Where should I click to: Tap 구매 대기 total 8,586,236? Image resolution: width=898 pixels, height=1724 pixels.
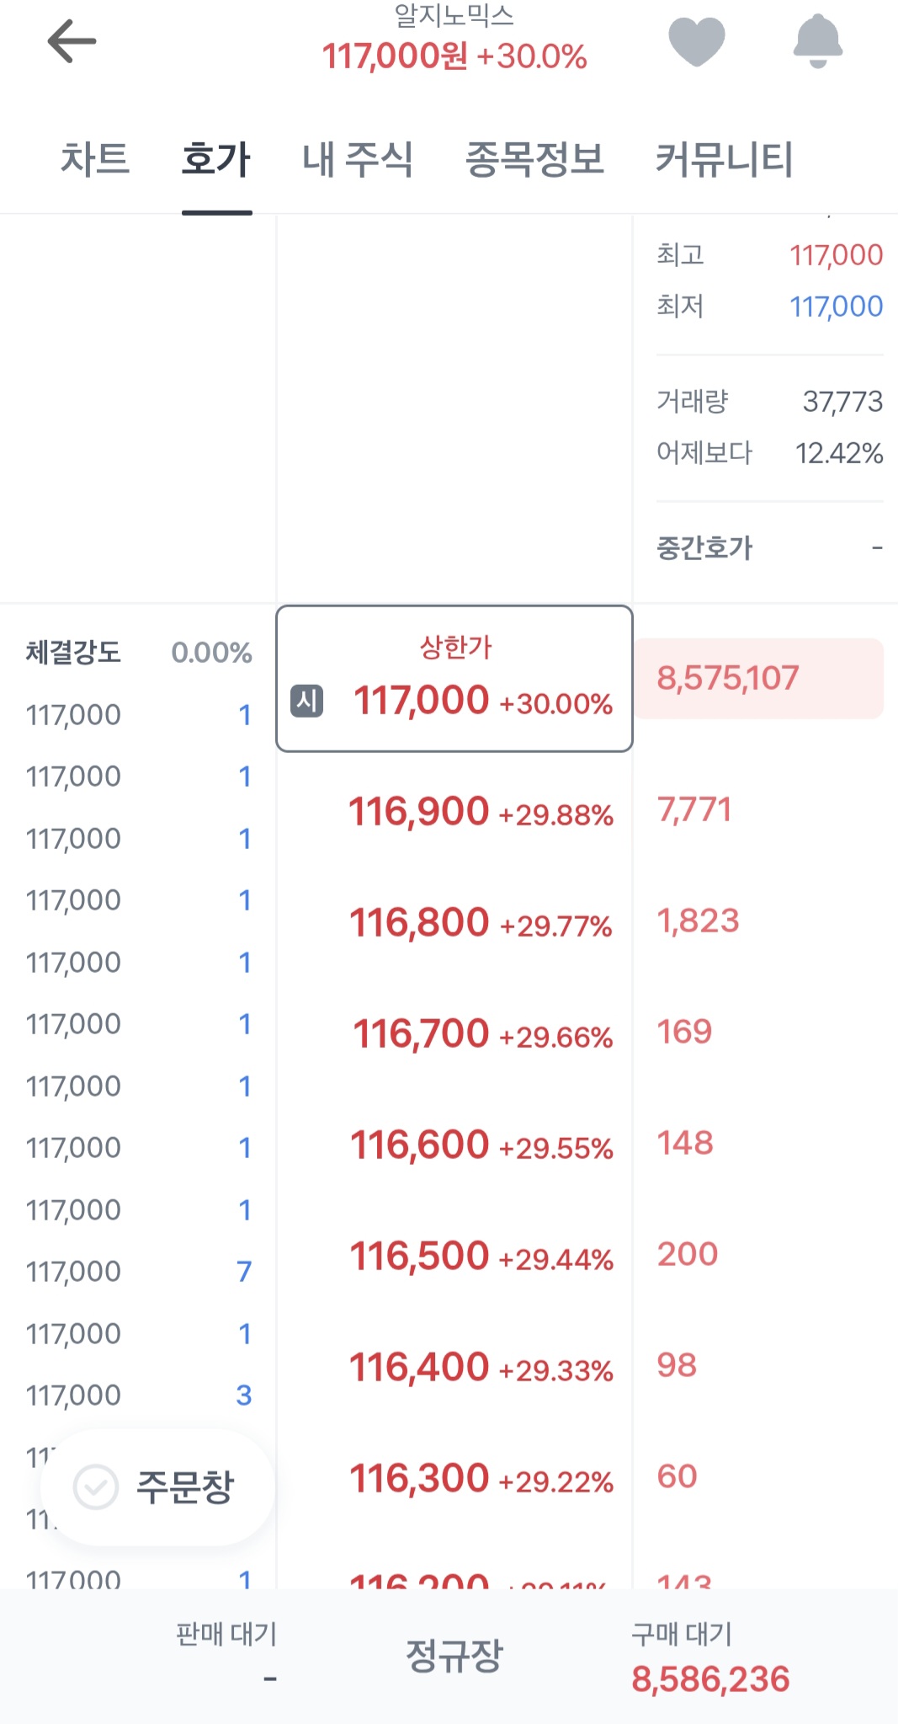pos(710,1679)
